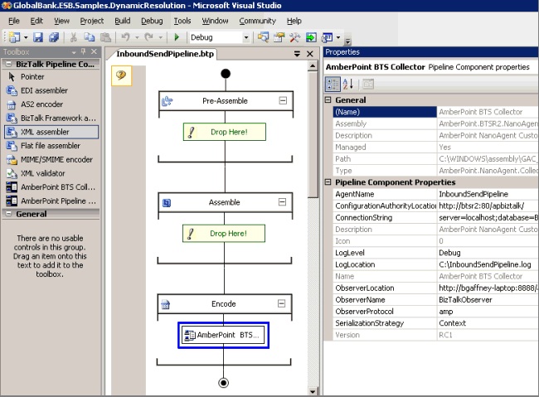
Task: Click Drop Here in Assemble stage
Action: [x=224, y=234]
